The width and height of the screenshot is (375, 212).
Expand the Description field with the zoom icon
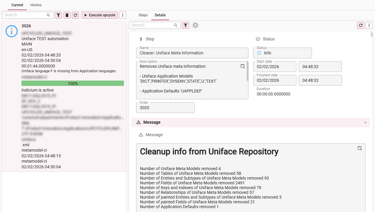[x=242, y=66]
